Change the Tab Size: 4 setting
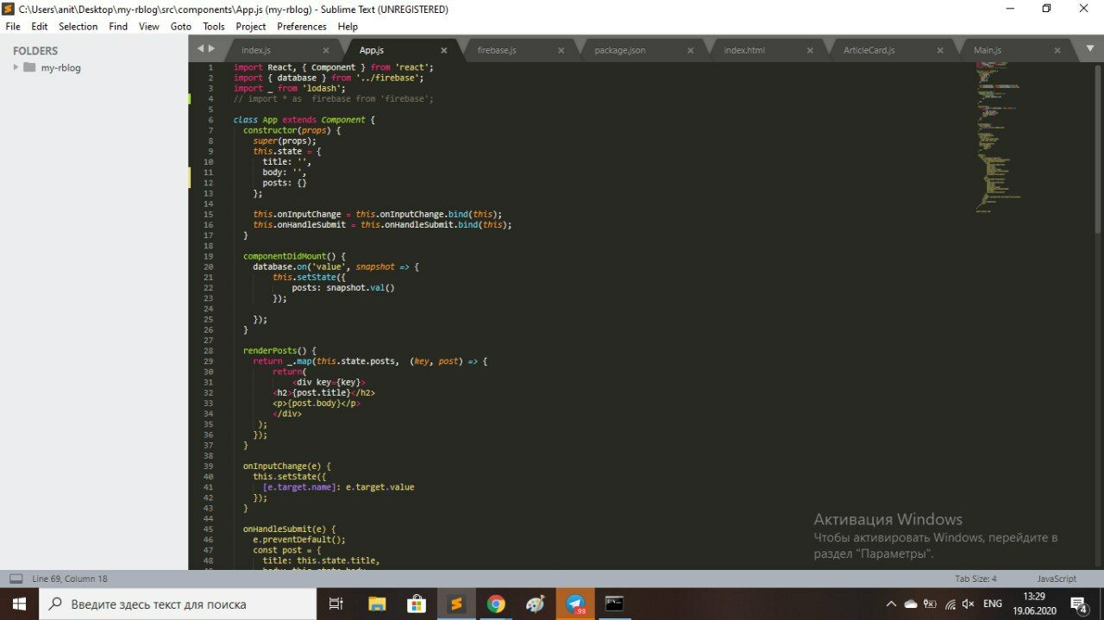 (x=975, y=579)
